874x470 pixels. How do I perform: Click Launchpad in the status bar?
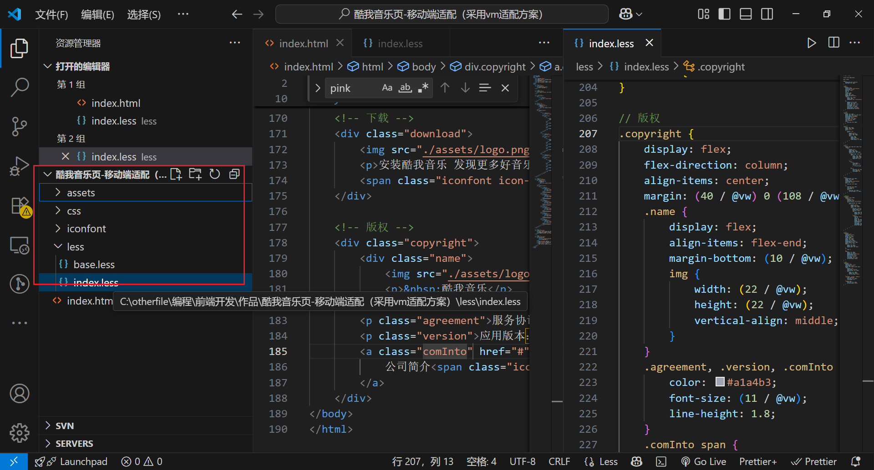71,462
